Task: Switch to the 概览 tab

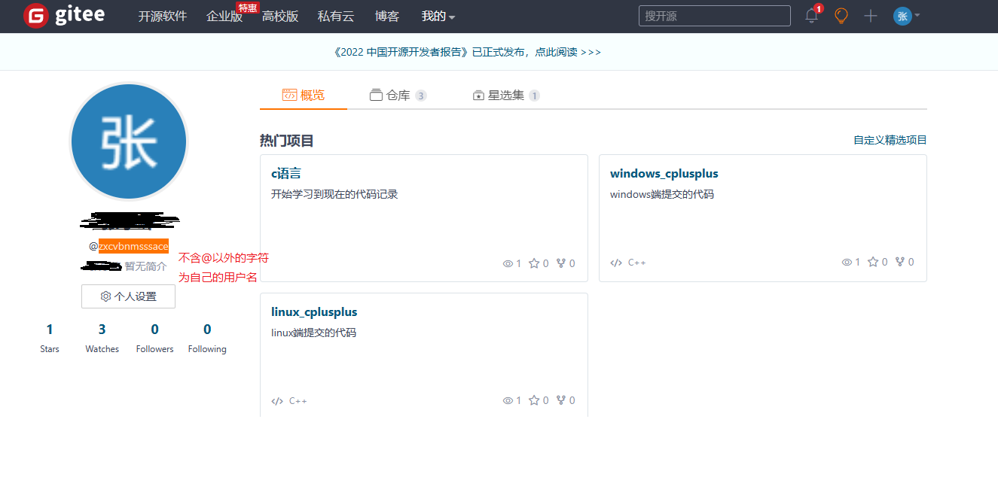Action: tap(304, 95)
